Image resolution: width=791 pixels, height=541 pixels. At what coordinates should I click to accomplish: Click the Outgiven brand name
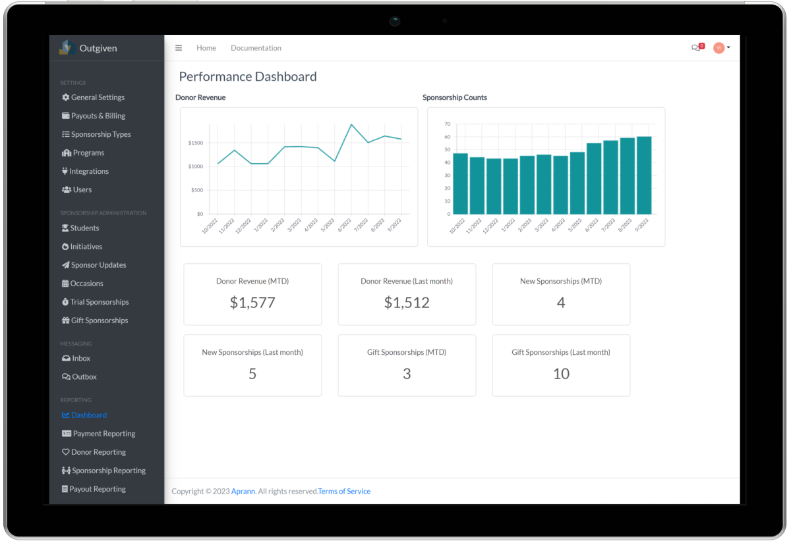pos(98,48)
